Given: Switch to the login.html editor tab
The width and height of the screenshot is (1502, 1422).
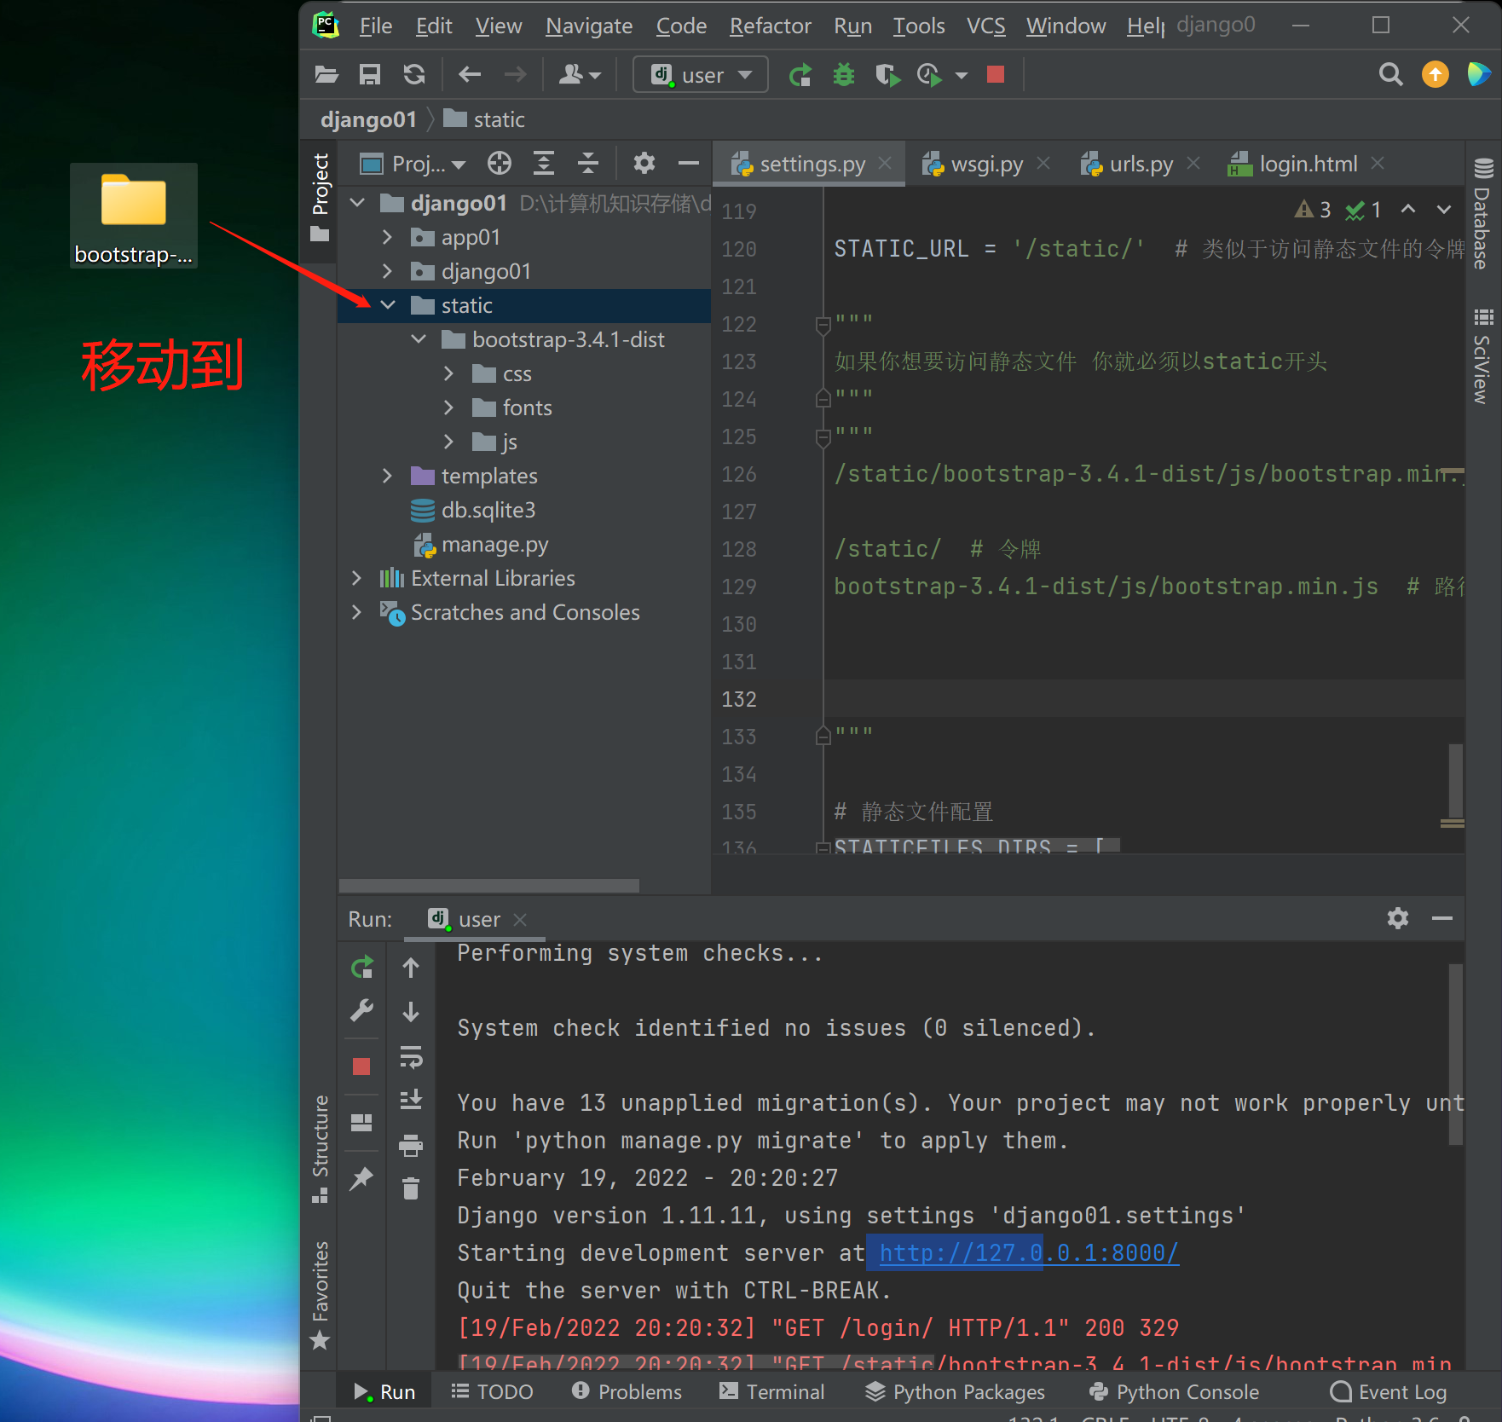Looking at the screenshot, I should 1308,164.
